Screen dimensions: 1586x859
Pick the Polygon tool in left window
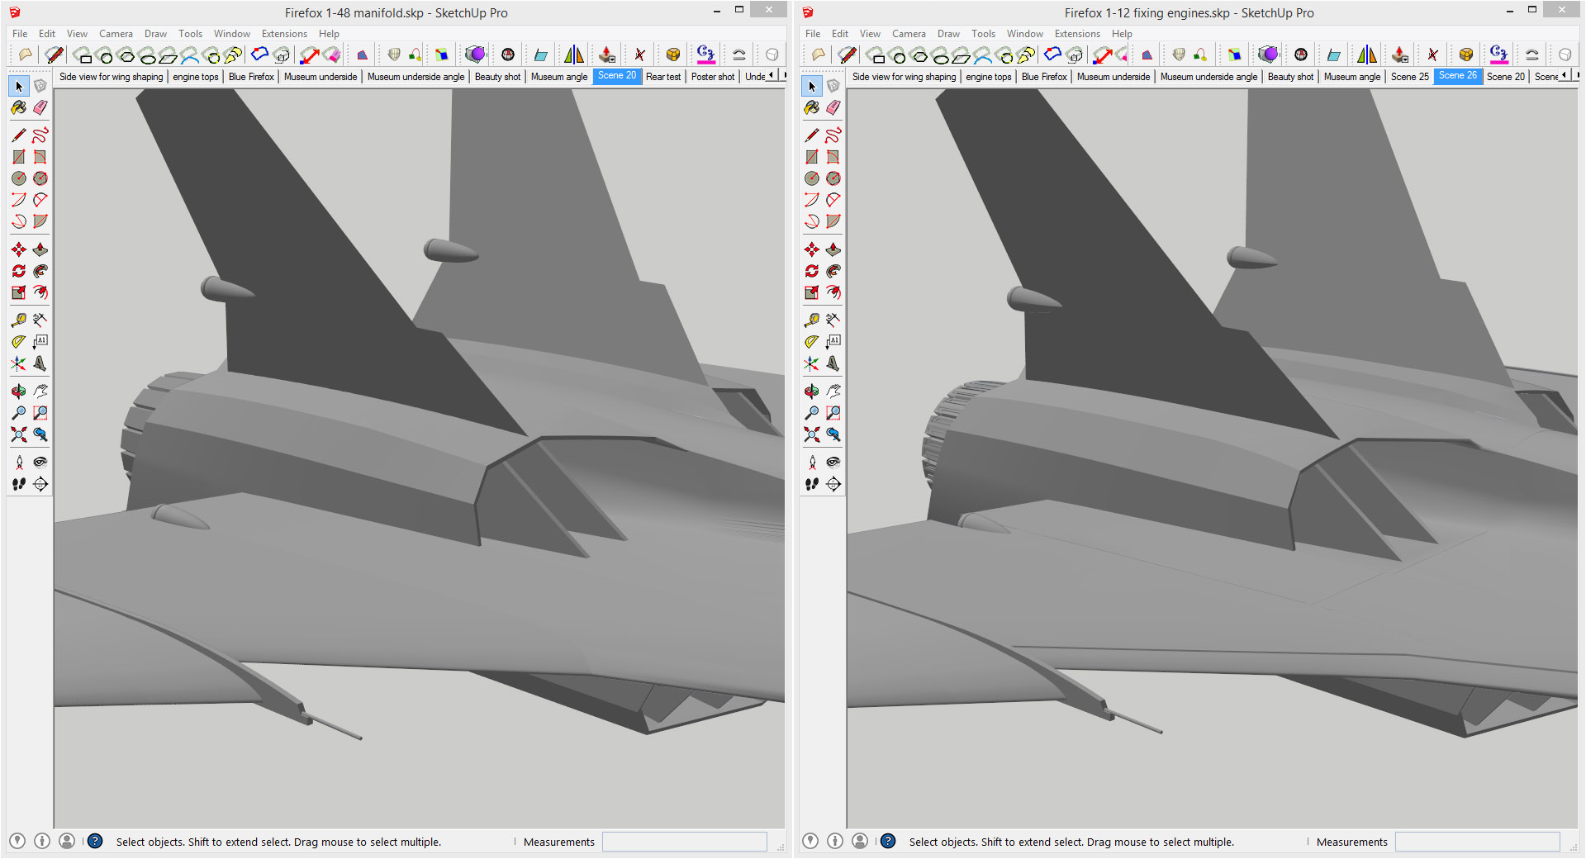pos(40,178)
